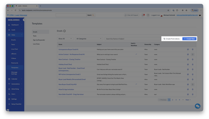Edit Unresponsive Buyer Email #1 template

pos(188,50)
